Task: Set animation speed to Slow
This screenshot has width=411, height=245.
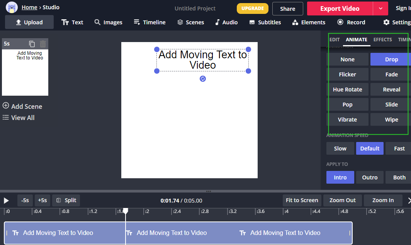Action: pyautogui.click(x=340, y=148)
